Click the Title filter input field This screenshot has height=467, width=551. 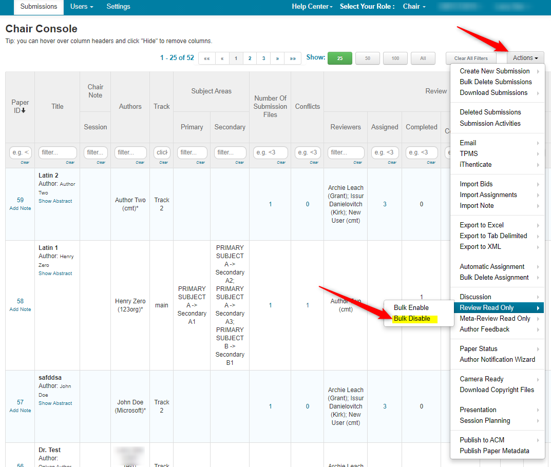pos(57,152)
